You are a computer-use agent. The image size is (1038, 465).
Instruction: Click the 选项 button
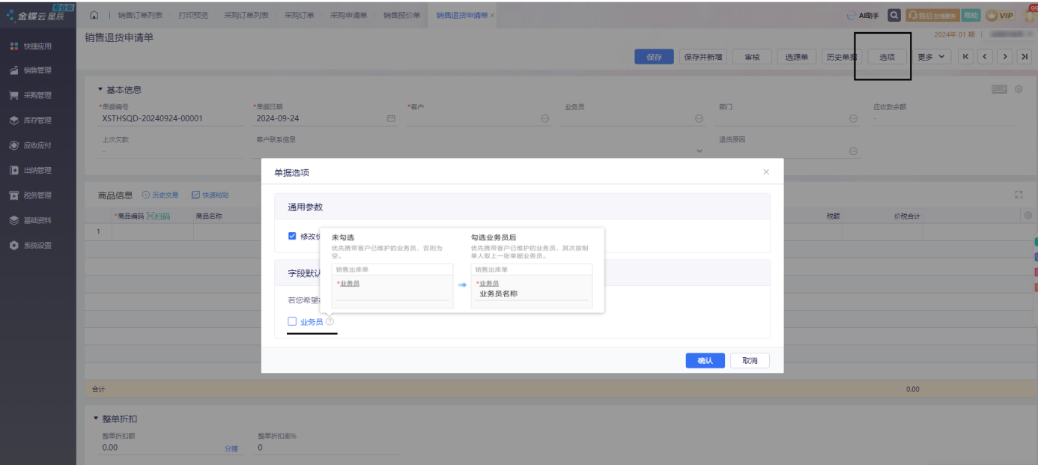pos(887,57)
